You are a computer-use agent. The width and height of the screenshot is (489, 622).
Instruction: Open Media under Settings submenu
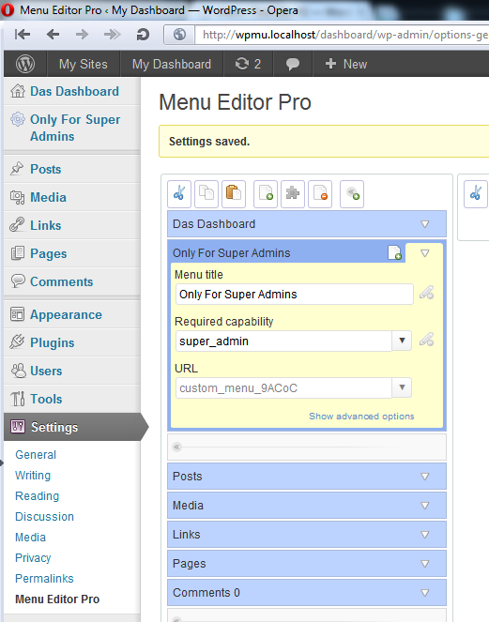pos(31,538)
